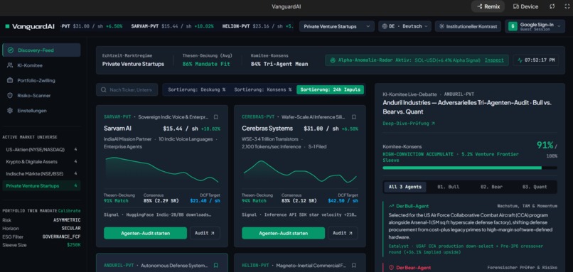Switch to 02. Bear tab
573x272 pixels.
491,187
